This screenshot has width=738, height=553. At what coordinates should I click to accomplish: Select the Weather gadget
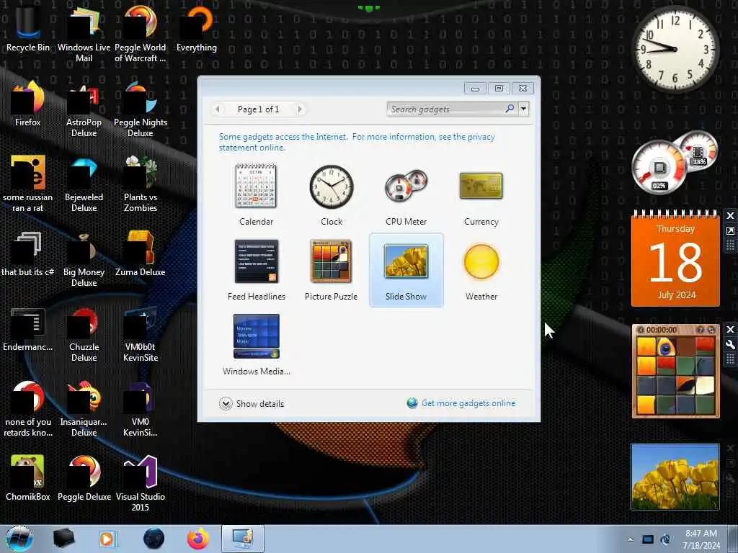(x=481, y=270)
